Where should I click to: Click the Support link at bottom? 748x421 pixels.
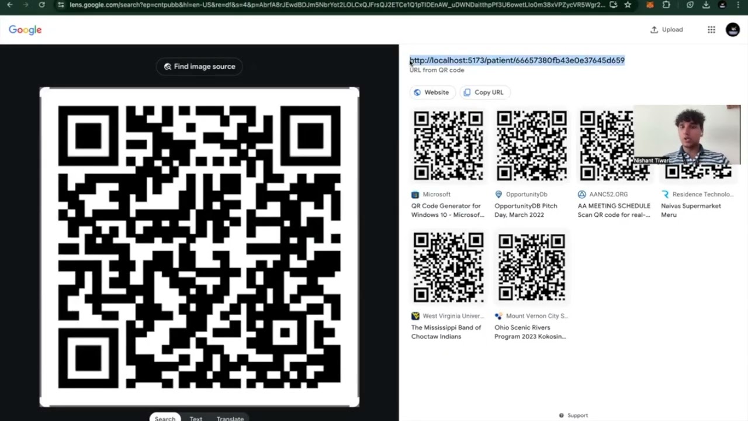[577, 416]
